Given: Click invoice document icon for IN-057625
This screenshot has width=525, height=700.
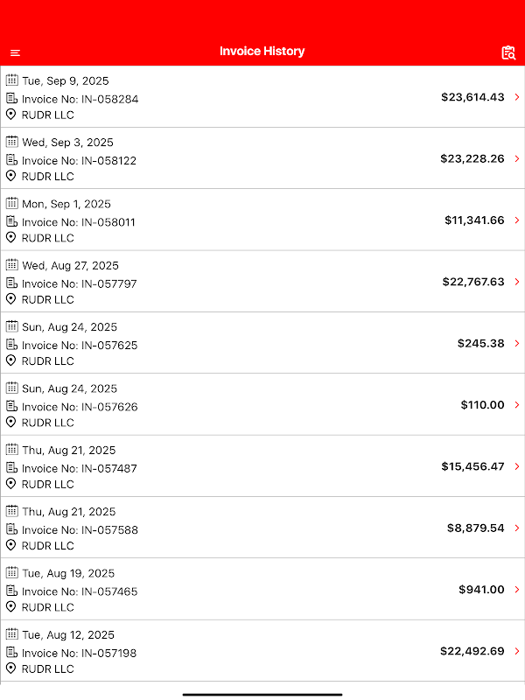Looking at the screenshot, I should pyautogui.click(x=12, y=345).
